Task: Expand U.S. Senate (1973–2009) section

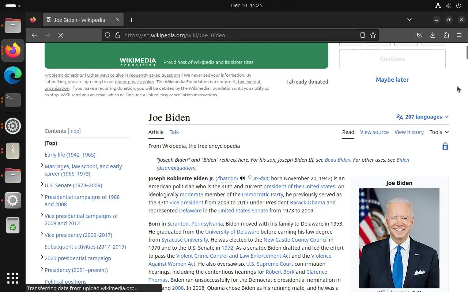Action: [42, 184]
